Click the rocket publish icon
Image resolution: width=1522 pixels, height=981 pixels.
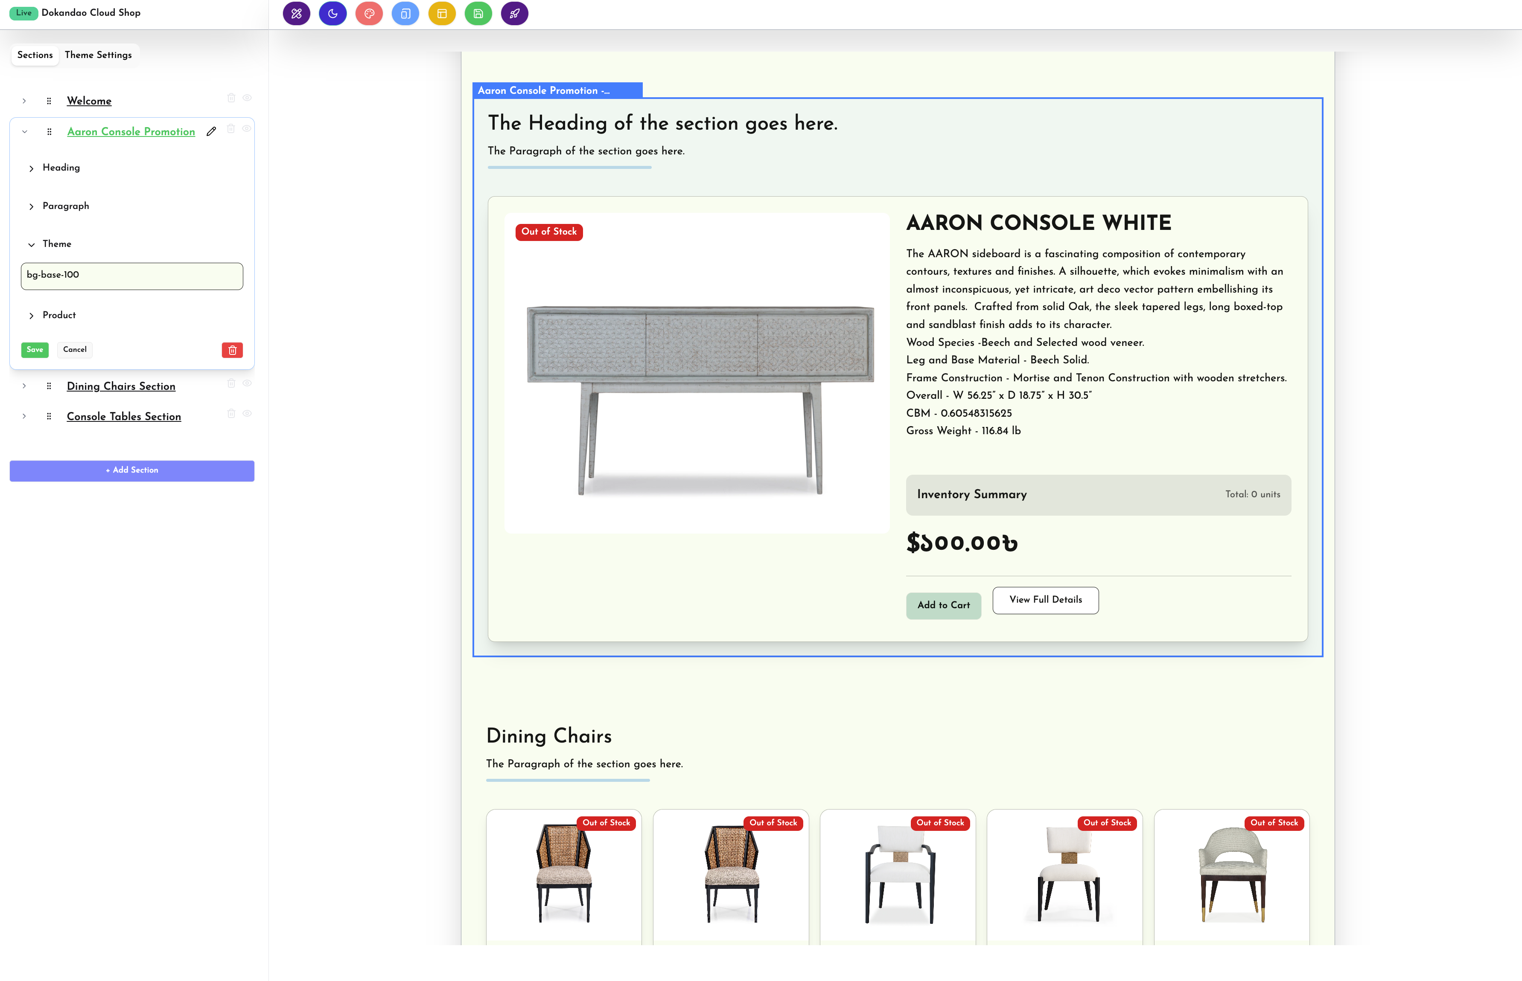514,13
